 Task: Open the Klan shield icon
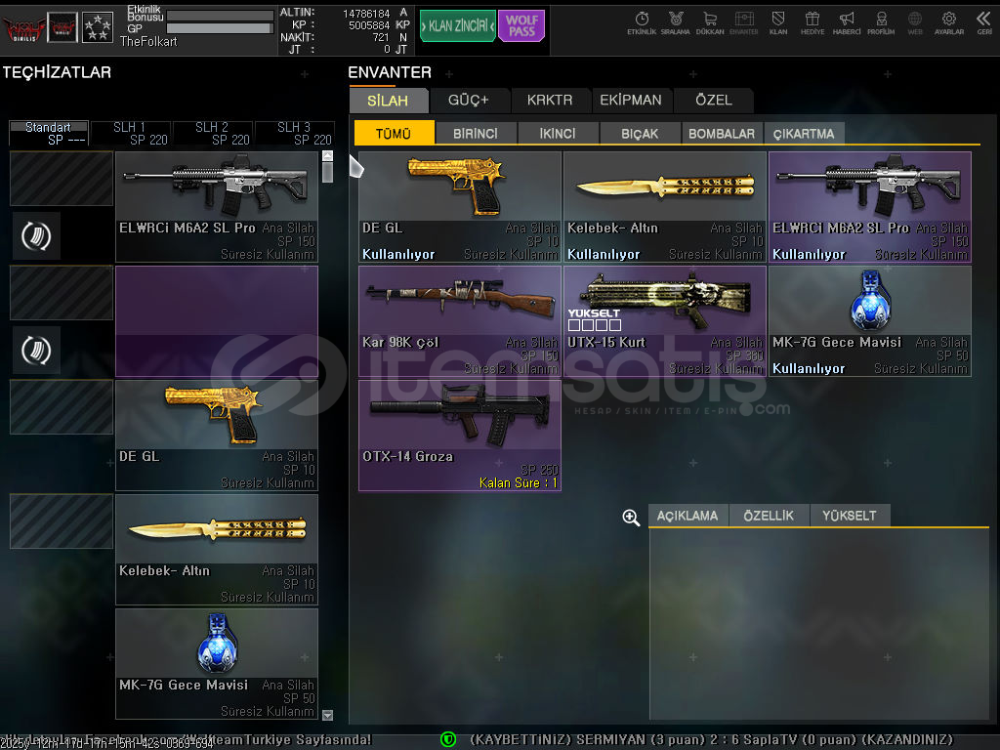tap(777, 21)
